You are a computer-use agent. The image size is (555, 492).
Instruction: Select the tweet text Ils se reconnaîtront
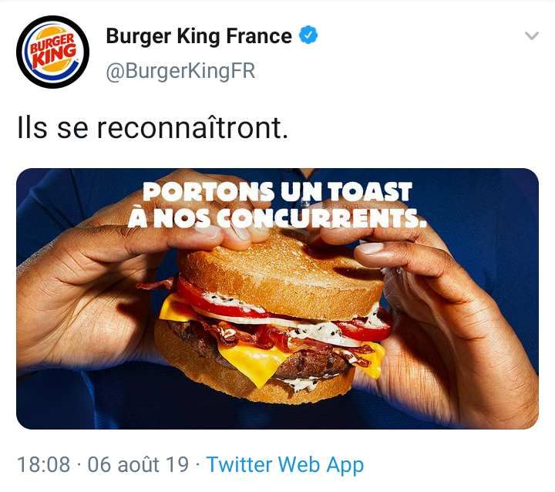click(x=153, y=128)
